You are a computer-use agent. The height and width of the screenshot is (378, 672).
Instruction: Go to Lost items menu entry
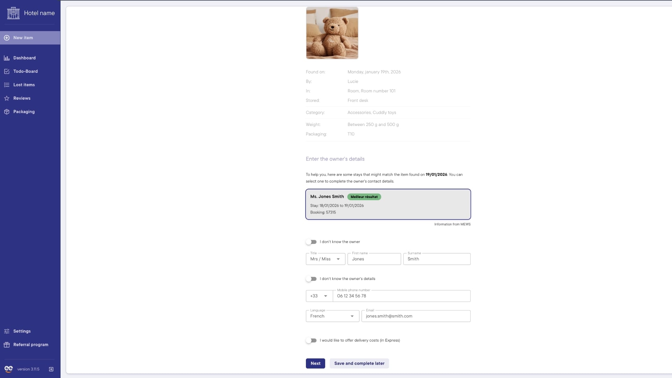tap(24, 85)
